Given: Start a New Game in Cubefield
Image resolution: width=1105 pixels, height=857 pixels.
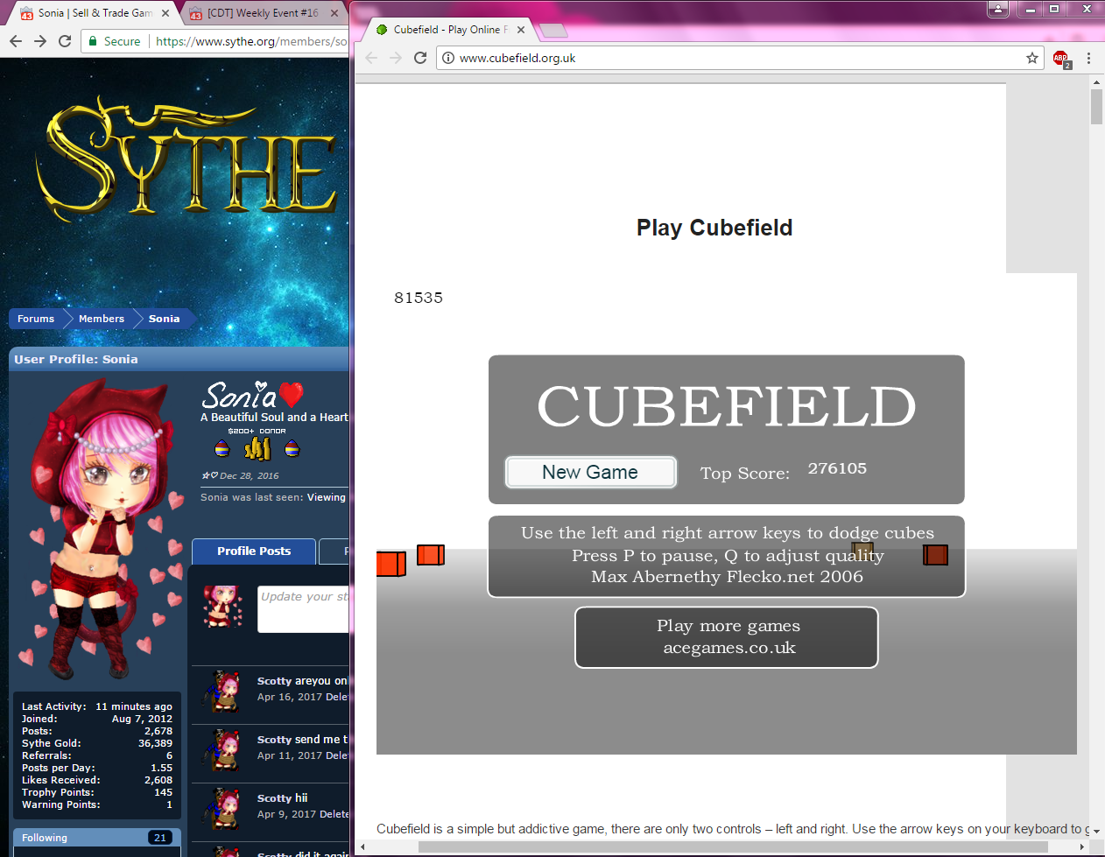Looking at the screenshot, I should [x=590, y=473].
